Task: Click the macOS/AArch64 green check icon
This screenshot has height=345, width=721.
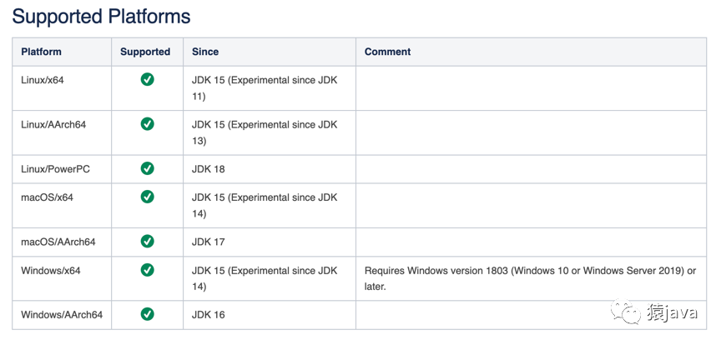Action: 147,242
